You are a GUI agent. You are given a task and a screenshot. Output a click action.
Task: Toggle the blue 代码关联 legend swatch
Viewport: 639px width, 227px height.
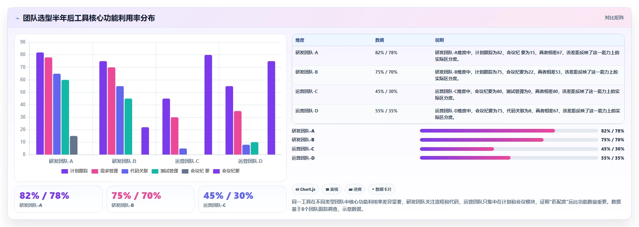125,171
